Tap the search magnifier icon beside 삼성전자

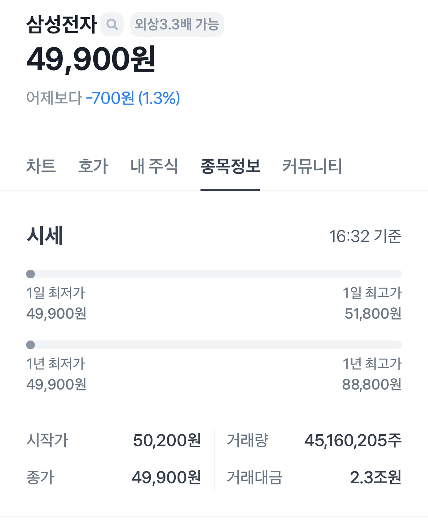[x=112, y=24]
